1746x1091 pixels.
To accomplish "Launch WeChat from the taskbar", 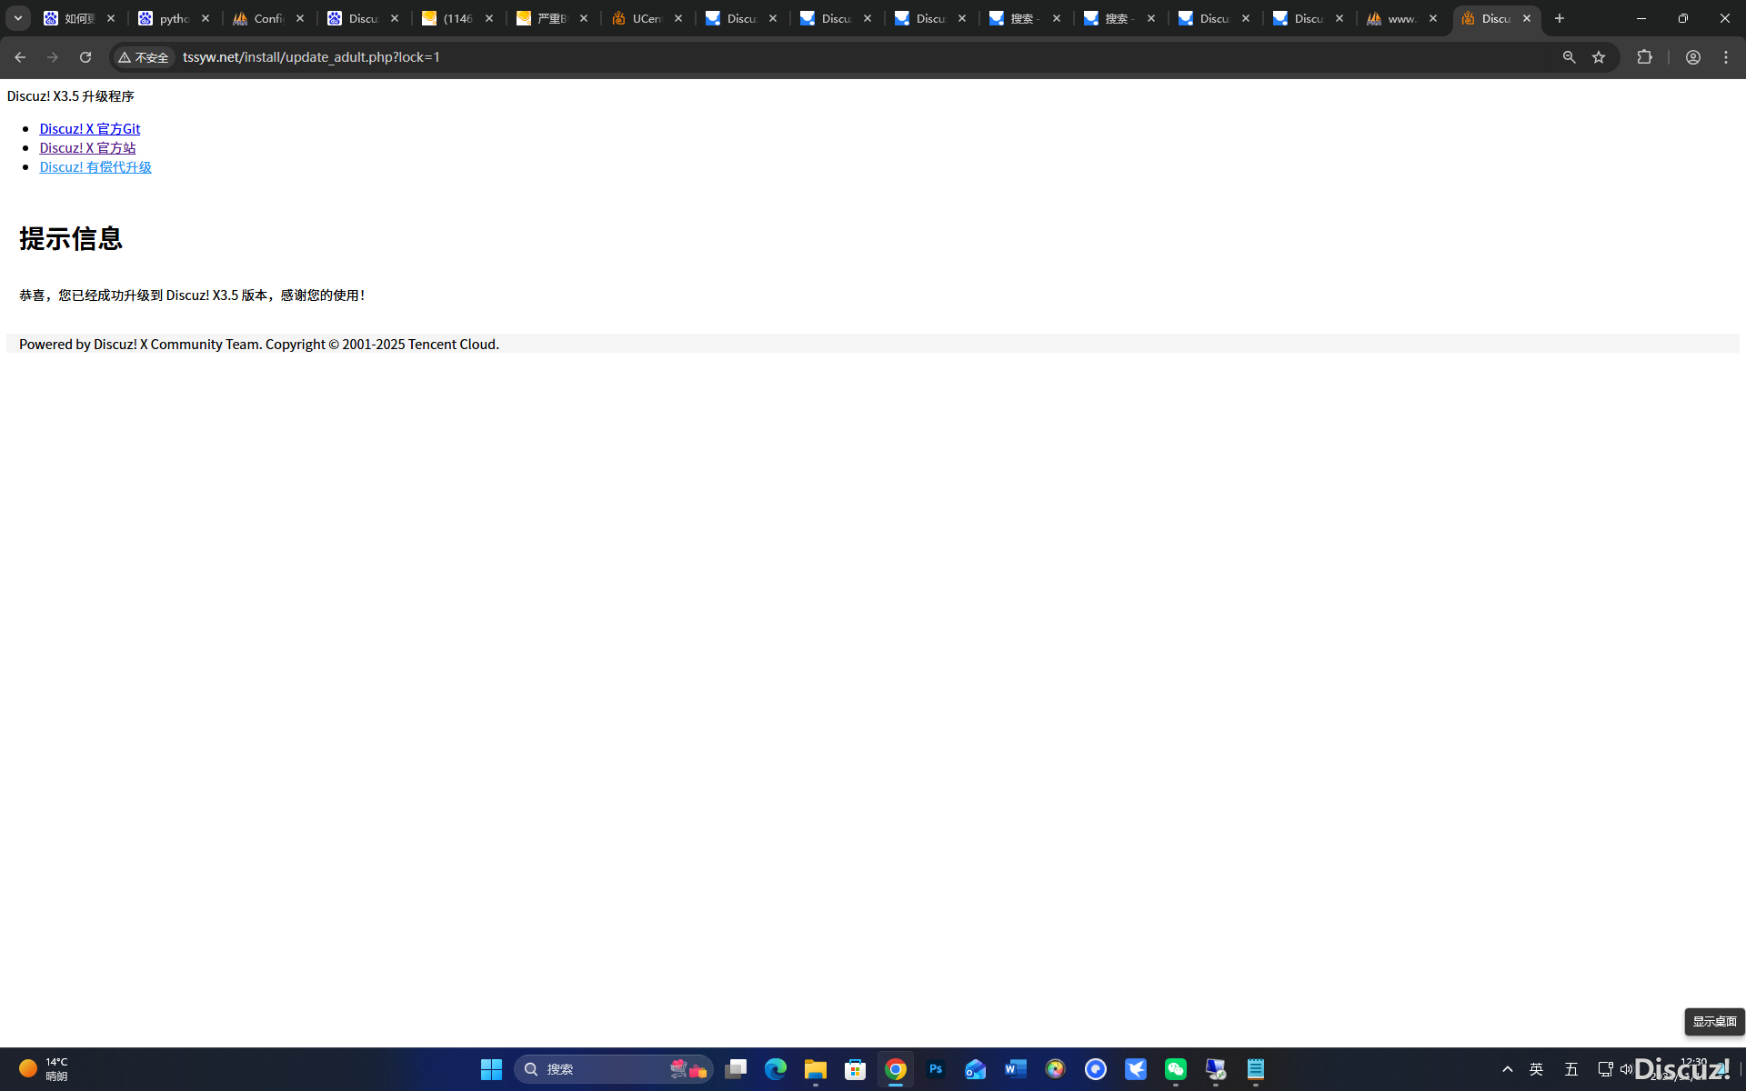I will click(x=1175, y=1069).
